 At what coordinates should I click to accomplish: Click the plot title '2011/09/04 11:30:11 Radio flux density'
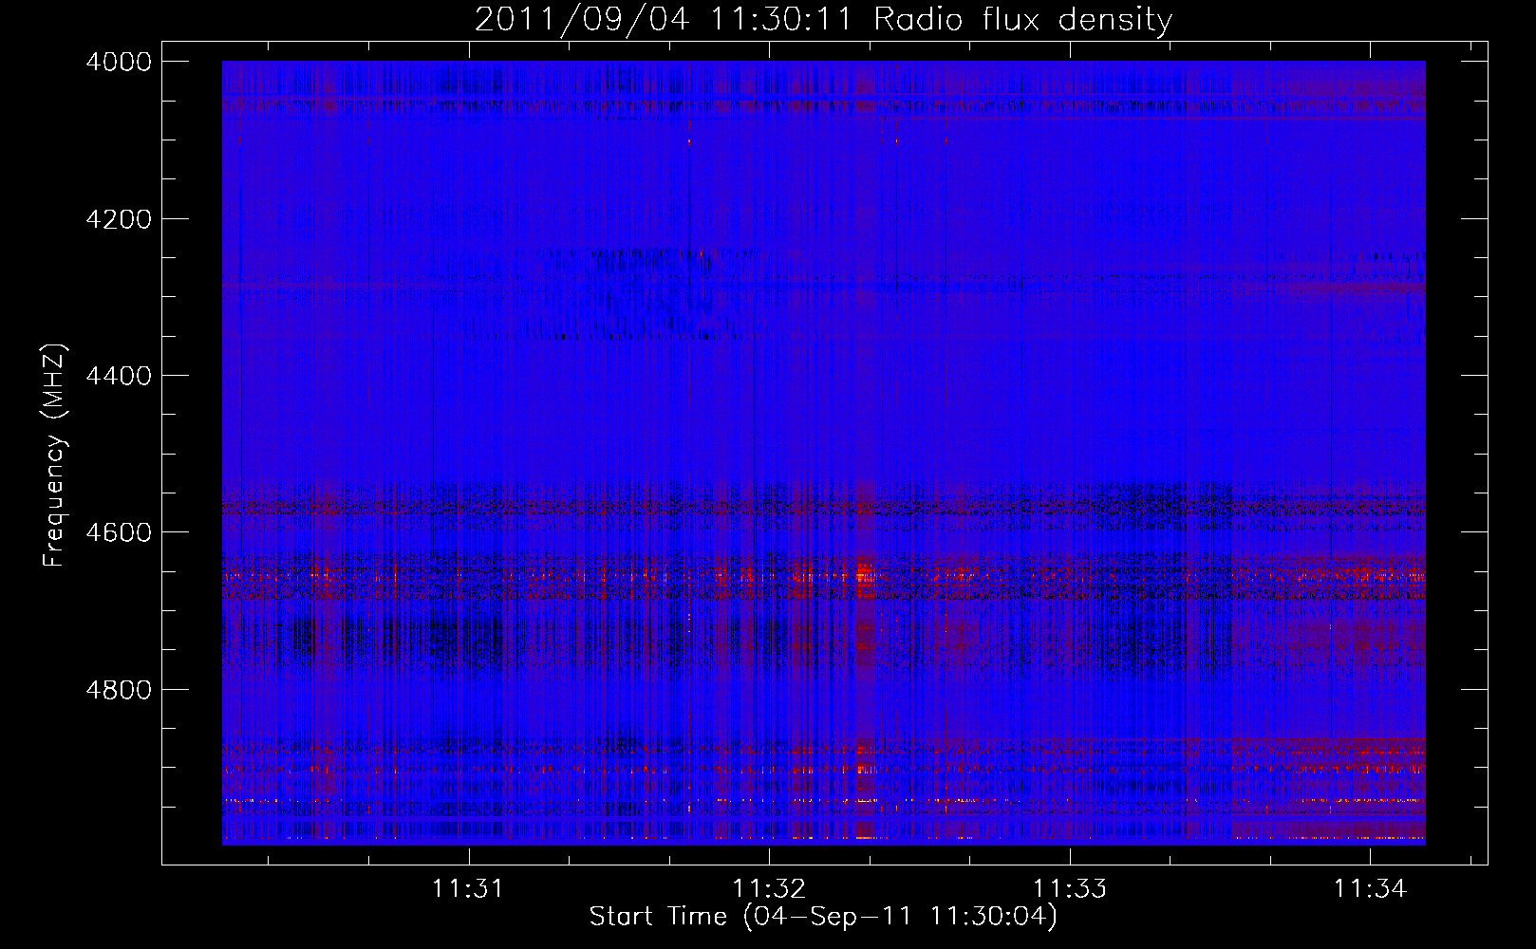click(x=823, y=19)
